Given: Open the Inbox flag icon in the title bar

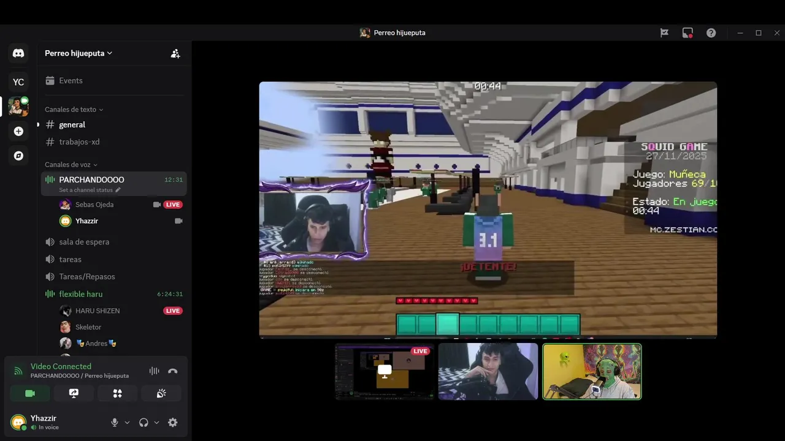Looking at the screenshot, I should point(664,33).
